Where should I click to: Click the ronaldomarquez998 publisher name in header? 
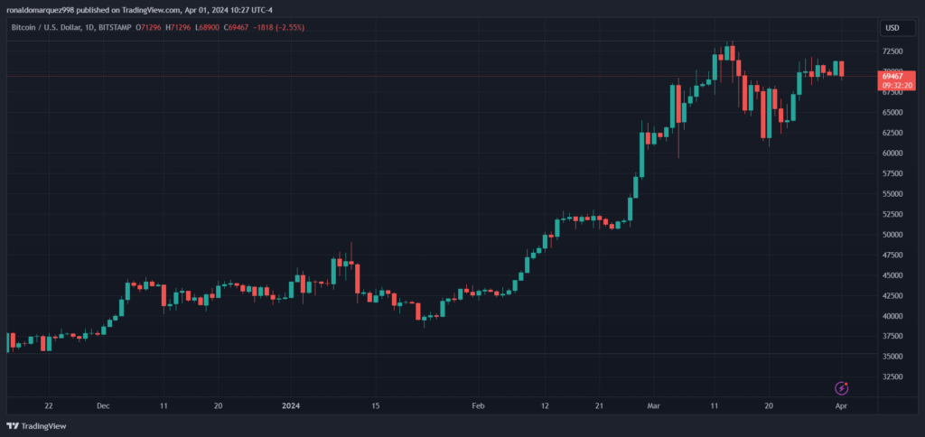click(40, 9)
